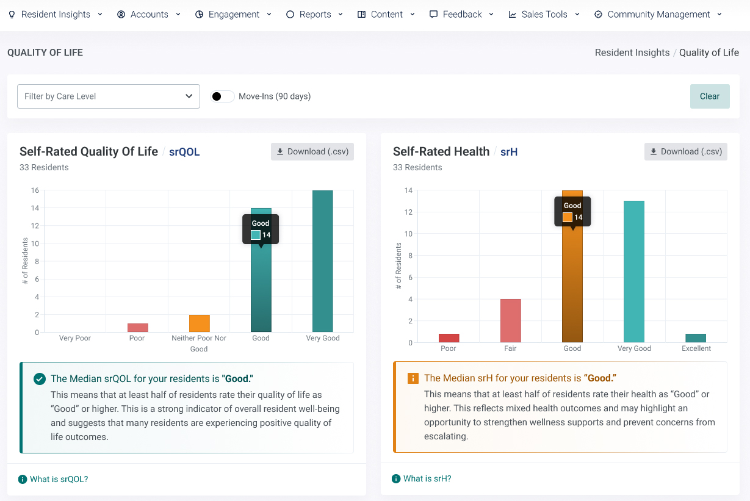The width and height of the screenshot is (750, 501).
Task: Click the pie chart icon beside Engagement
Action: tap(199, 15)
